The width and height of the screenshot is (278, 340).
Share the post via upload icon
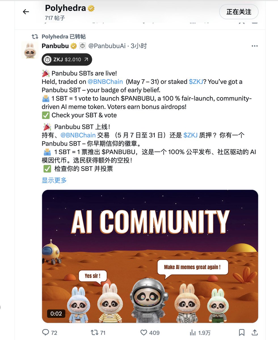255,332
